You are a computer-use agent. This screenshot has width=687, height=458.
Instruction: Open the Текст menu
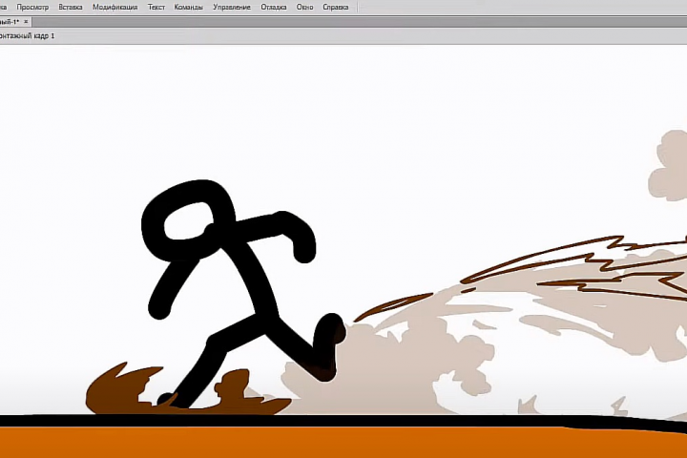[x=156, y=7]
